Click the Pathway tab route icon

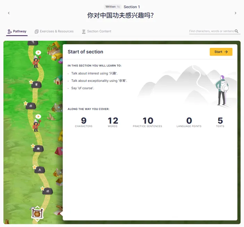click(10, 32)
